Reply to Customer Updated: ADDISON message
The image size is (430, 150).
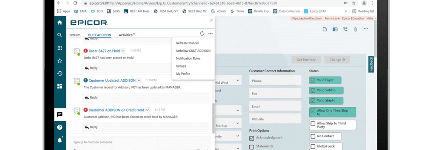(x=91, y=97)
